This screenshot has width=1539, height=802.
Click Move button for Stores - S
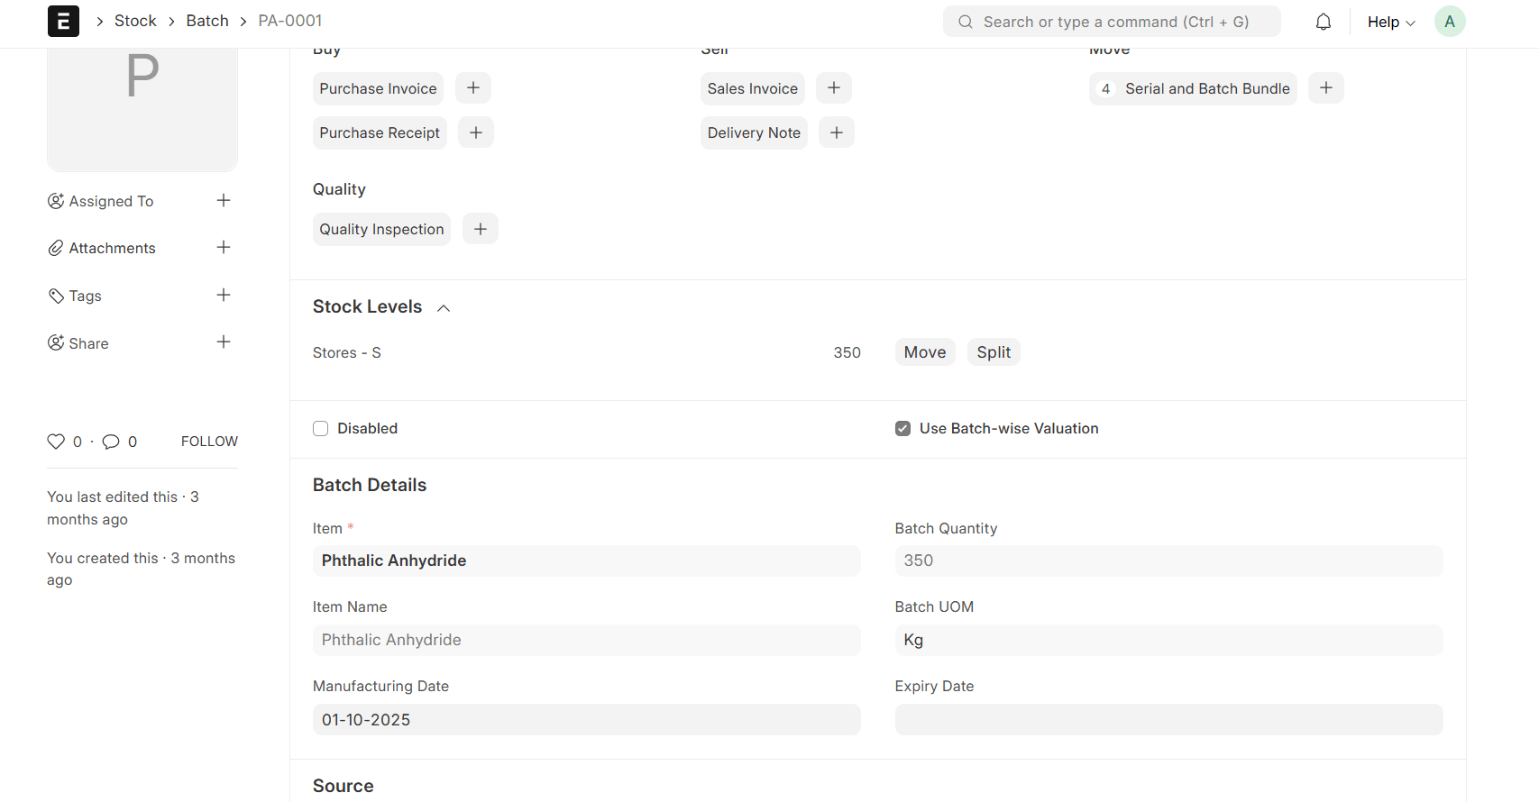click(x=924, y=352)
